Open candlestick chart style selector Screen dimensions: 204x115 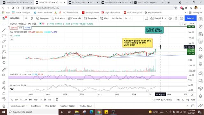click(32, 19)
